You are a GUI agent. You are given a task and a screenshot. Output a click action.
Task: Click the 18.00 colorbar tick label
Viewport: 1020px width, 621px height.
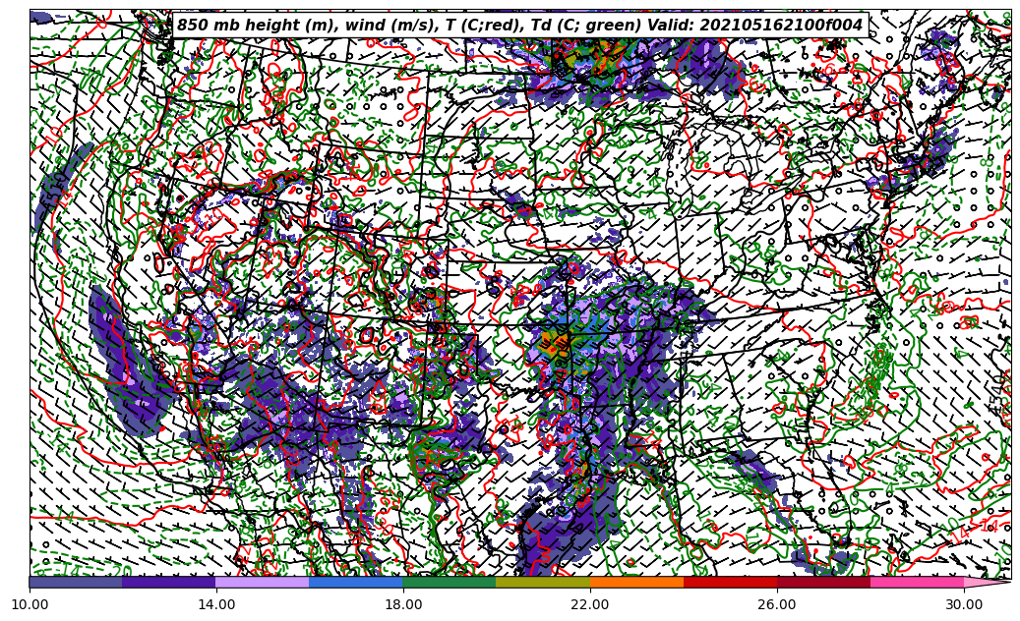[403, 604]
